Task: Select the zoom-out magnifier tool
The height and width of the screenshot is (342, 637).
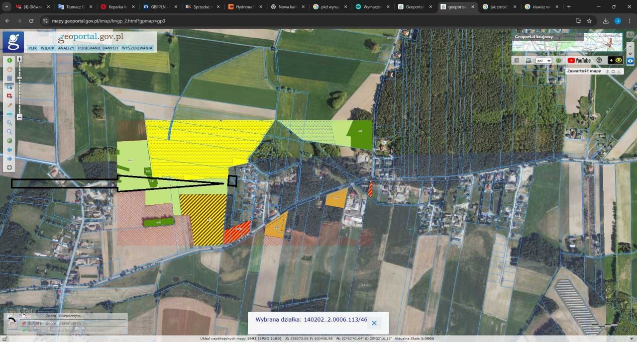Action: click(x=9, y=132)
